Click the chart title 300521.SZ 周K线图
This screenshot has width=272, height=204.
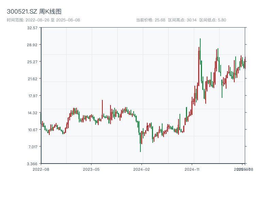[34, 12]
